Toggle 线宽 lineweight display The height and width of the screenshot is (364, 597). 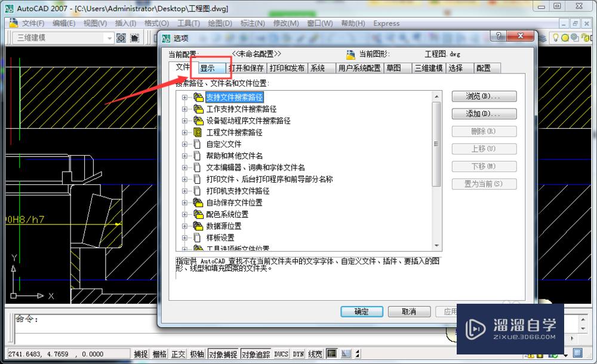coord(315,354)
